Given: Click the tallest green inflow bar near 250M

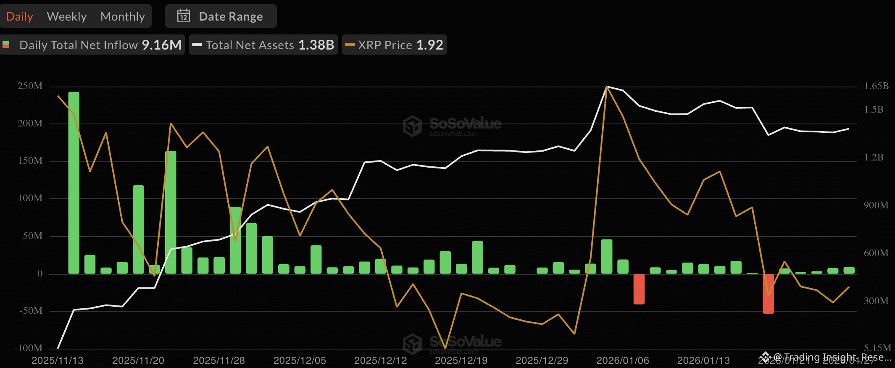Looking at the screenshot, I should tap(74, 183).
